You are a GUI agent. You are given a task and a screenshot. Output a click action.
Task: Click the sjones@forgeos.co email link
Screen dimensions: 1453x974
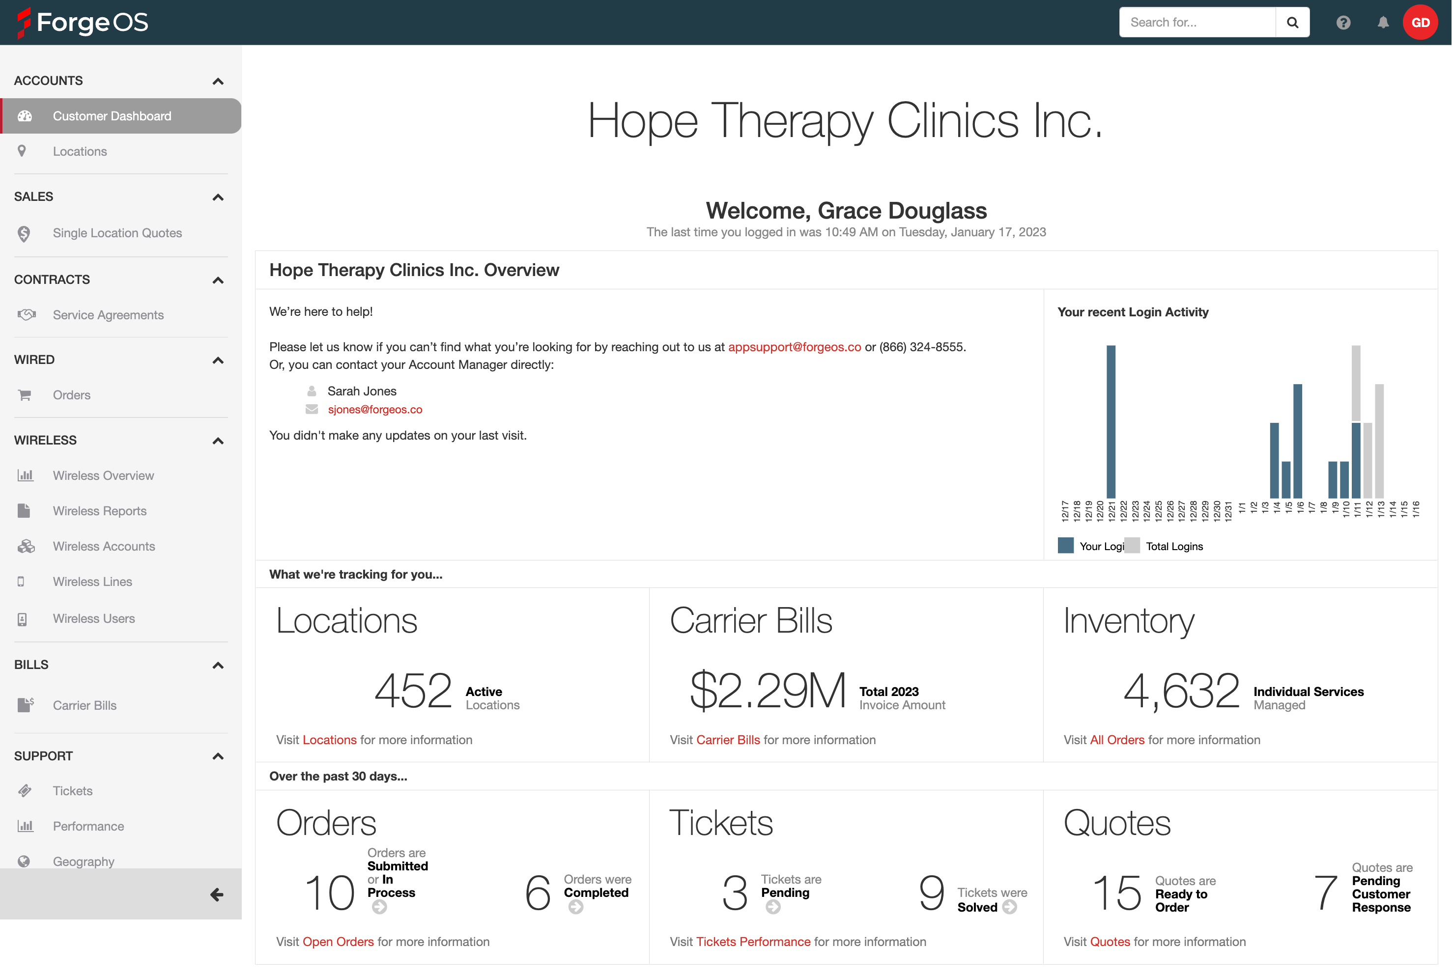click(375, 409)
